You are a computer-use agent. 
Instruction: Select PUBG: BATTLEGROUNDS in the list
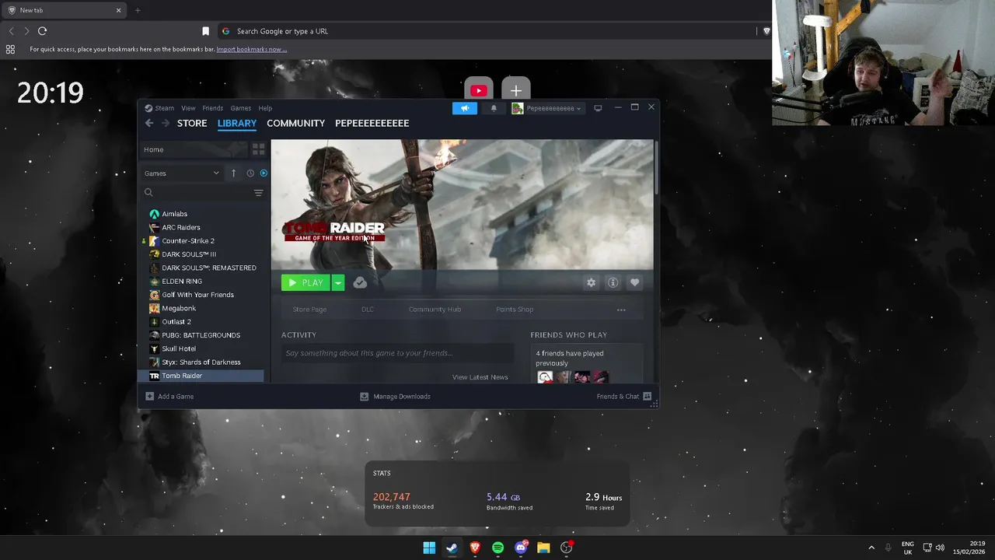click(x=202, y=335)
